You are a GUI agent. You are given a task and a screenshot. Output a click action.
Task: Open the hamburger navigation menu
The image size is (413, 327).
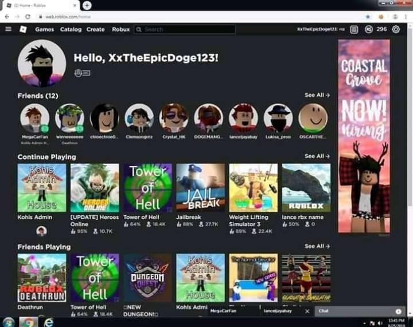[9, 29]
